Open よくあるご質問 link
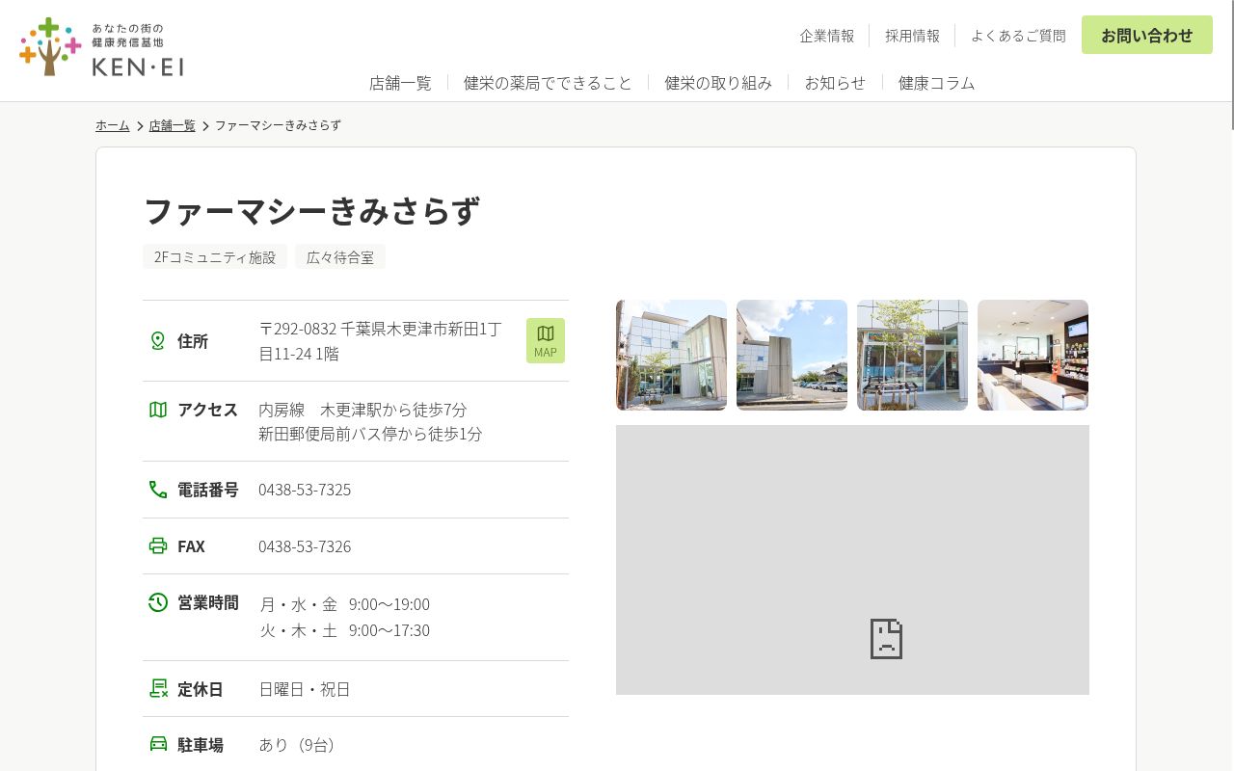1234x771 pixels. click(1018, 36)
